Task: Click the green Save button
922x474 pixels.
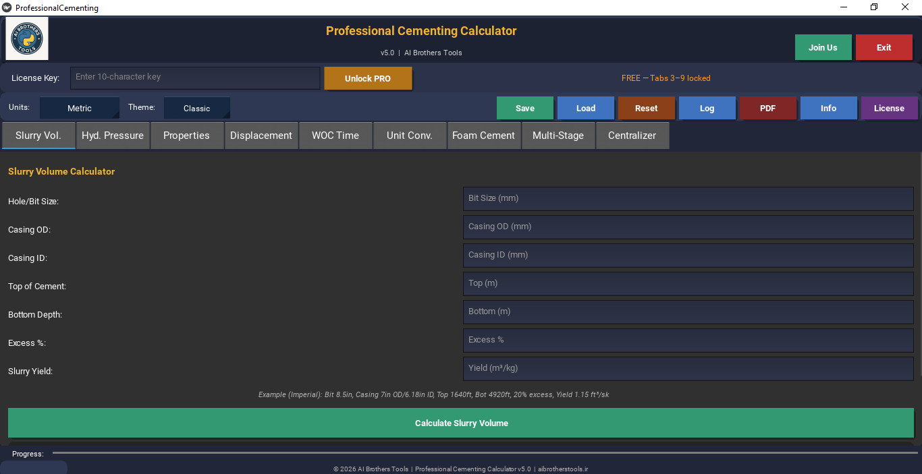Action: [525, 108]
